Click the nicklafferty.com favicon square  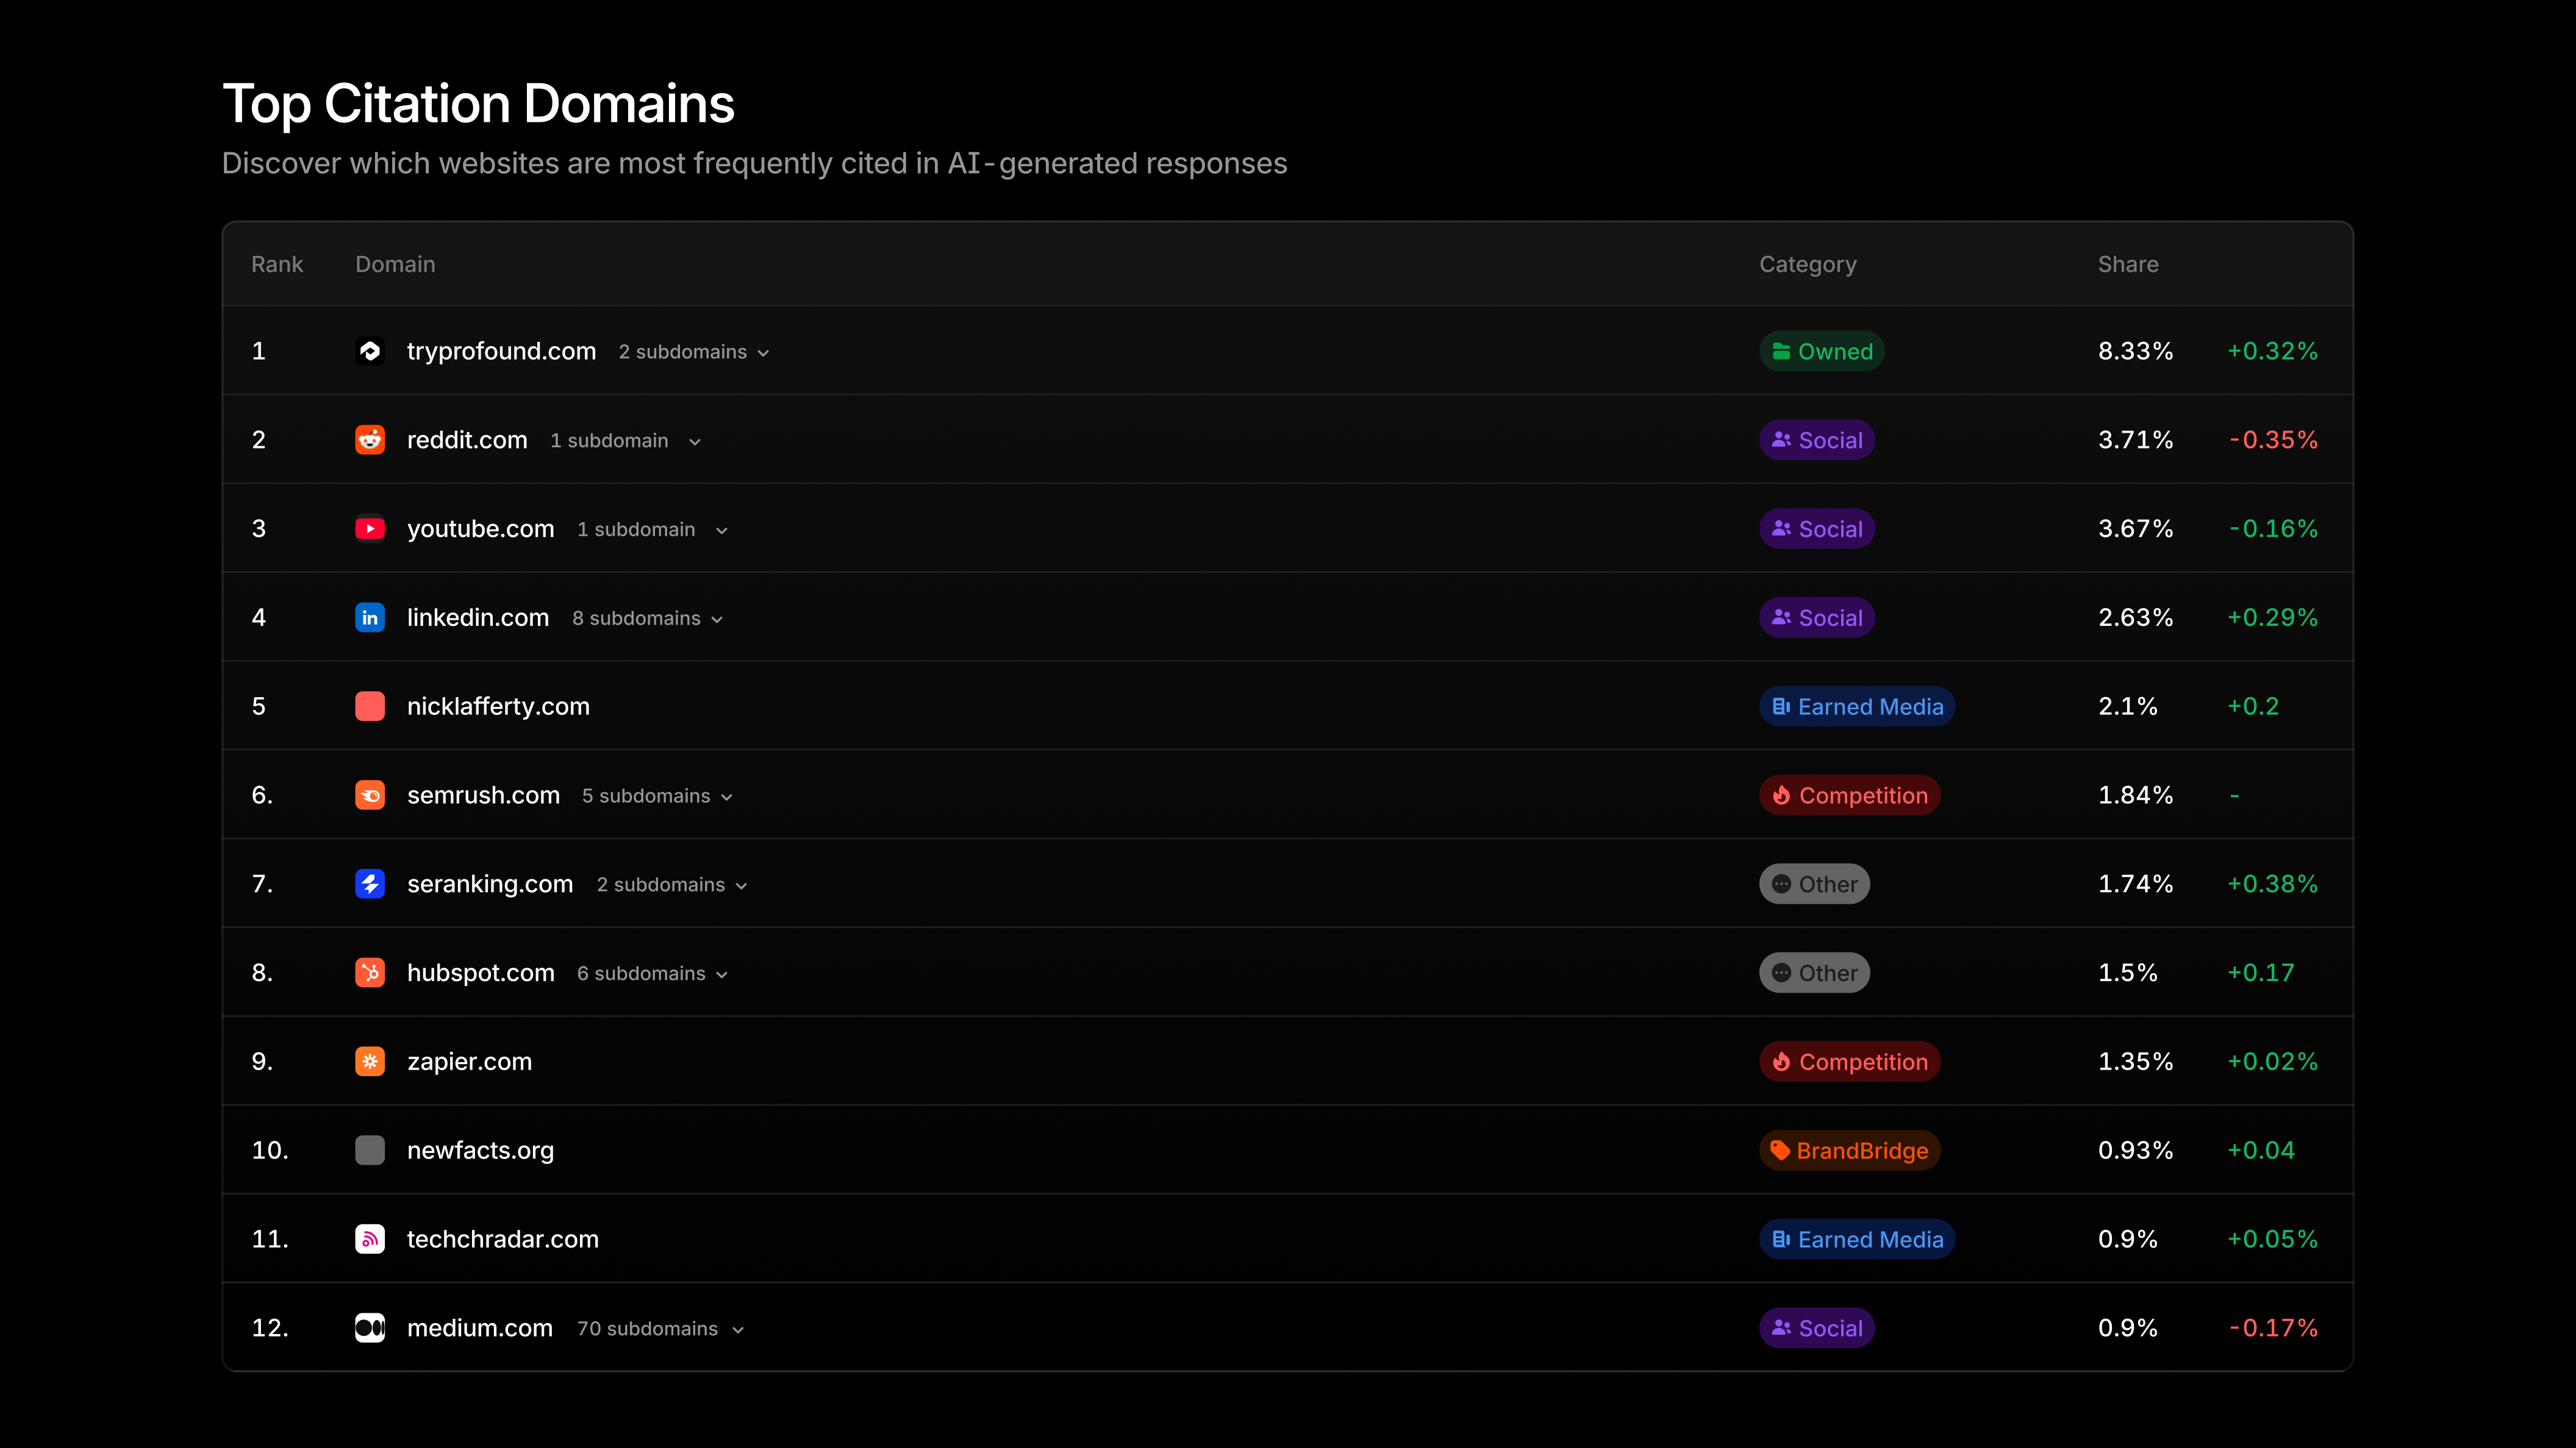[x=370, y=706]
